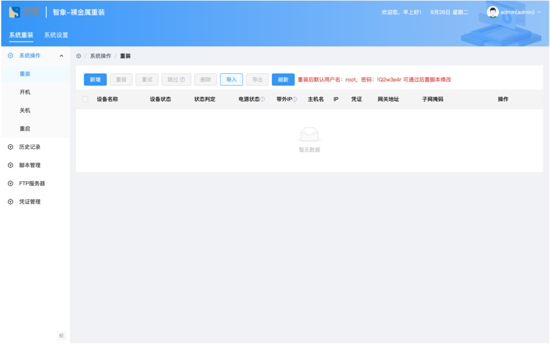The image size is (550, 344).
Task: Click the 系统操作 breadcrumb link
Action: click(100, 56)
